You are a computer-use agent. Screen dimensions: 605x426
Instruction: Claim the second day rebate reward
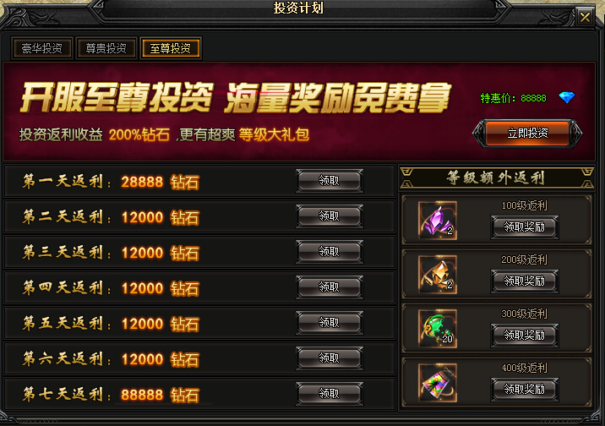click(x=330, y=216)
